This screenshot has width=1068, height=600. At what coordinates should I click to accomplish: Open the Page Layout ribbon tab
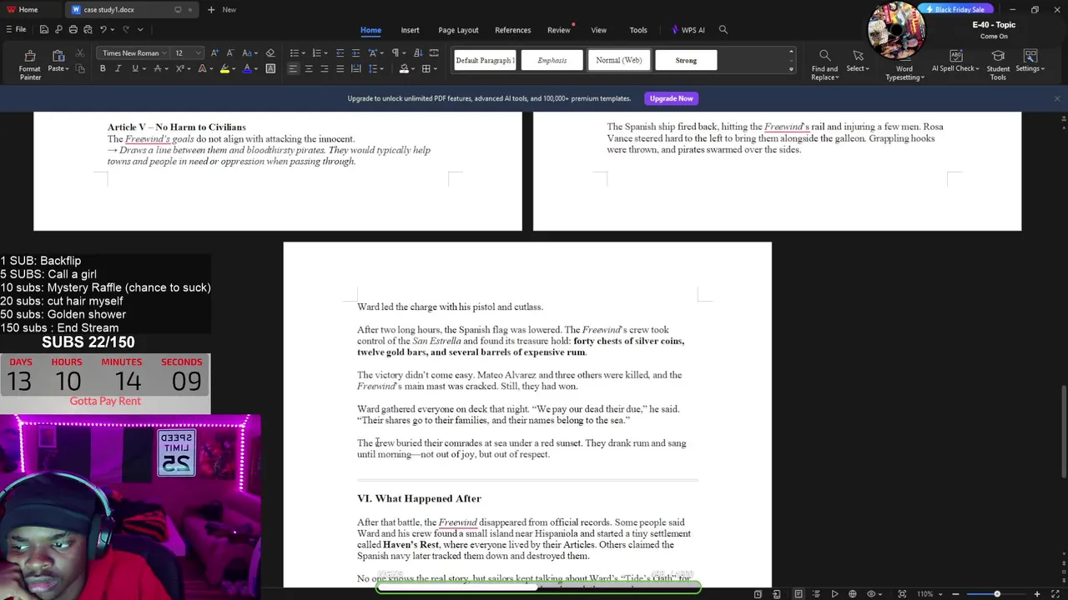(459, 30)
